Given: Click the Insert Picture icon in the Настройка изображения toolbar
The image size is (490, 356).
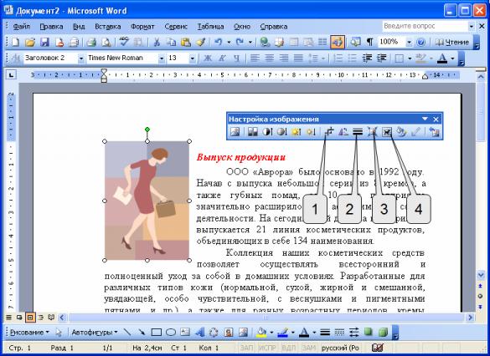Looking at the screenshot, I should coord(235,132).
